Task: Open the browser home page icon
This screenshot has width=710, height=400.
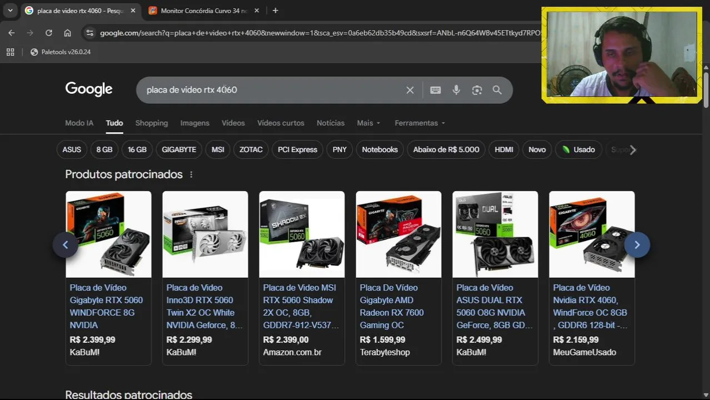Action: [67, 33]
